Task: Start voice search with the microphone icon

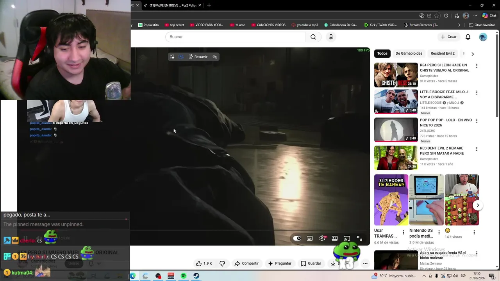Action: coord(331,37)
